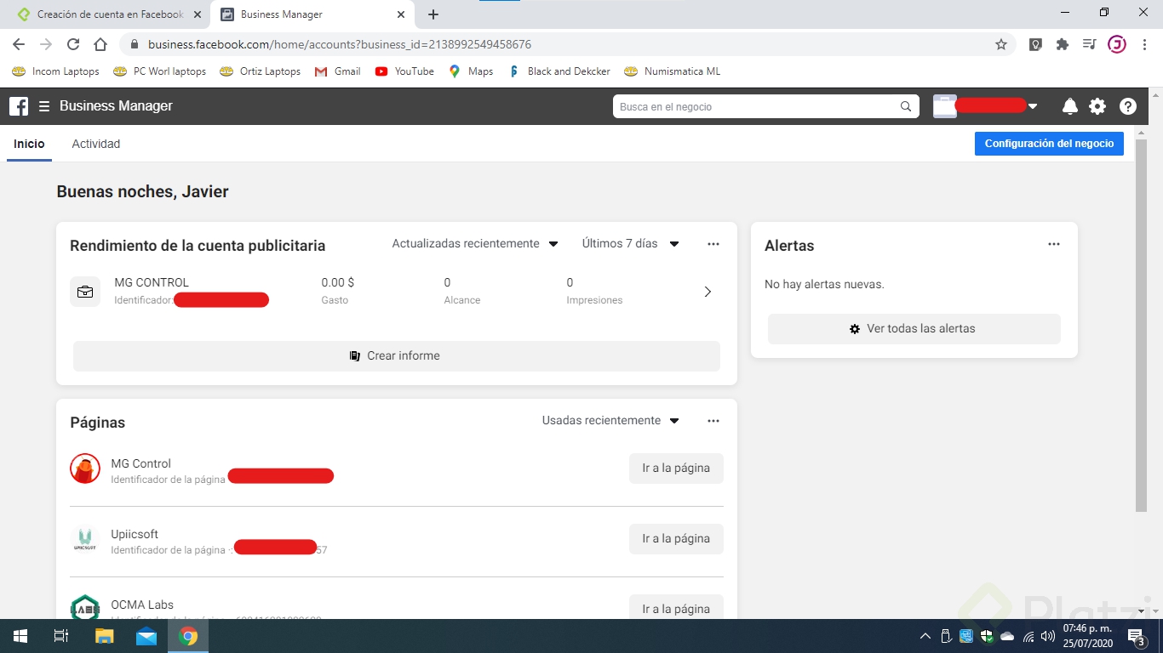Bookmark this page with the star icon
Screen dimensions: 1163x653
click(x=1001, y=44)
